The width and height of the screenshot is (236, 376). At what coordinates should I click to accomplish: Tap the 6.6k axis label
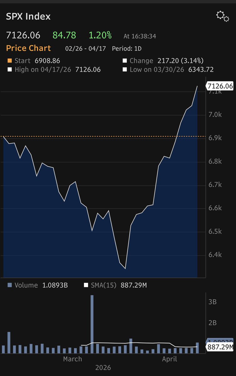tap(215, 208)
